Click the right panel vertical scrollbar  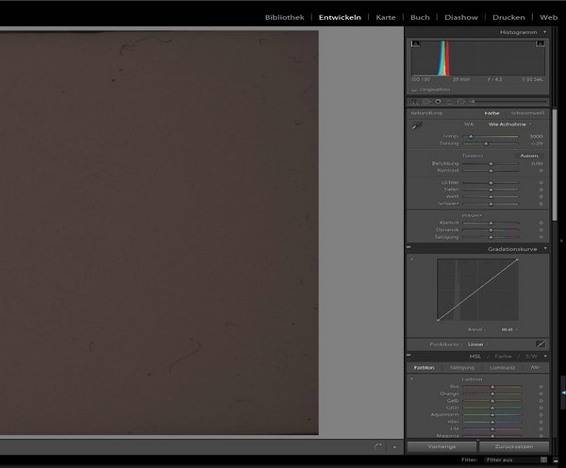[x=555, y=164]
